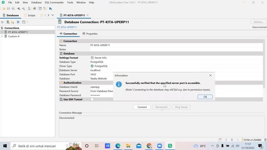Click the Windows Start button
The height and width of the screenshot is (150, 267).
coord(5,146)
